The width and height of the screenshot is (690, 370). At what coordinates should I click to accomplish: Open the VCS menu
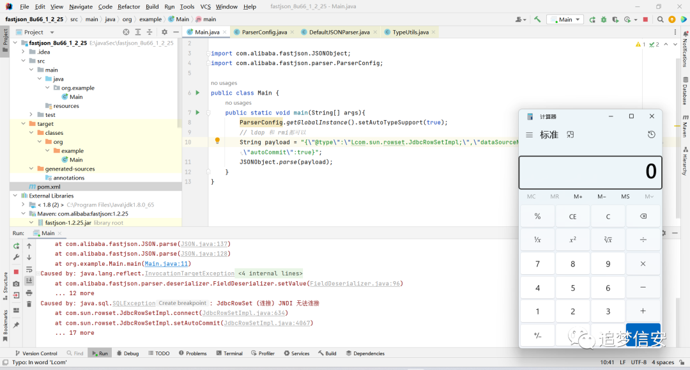click(205, 6)
